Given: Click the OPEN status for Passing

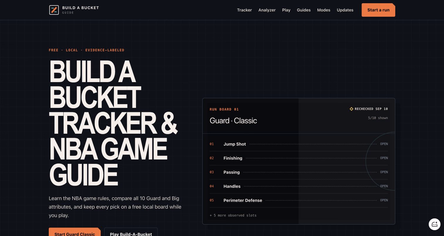Looking at the screenshot, I should pyautogui.click(x=384, y=172).
